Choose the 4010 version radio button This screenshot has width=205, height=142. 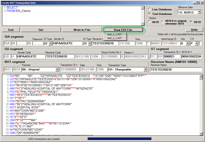[149, 22]
